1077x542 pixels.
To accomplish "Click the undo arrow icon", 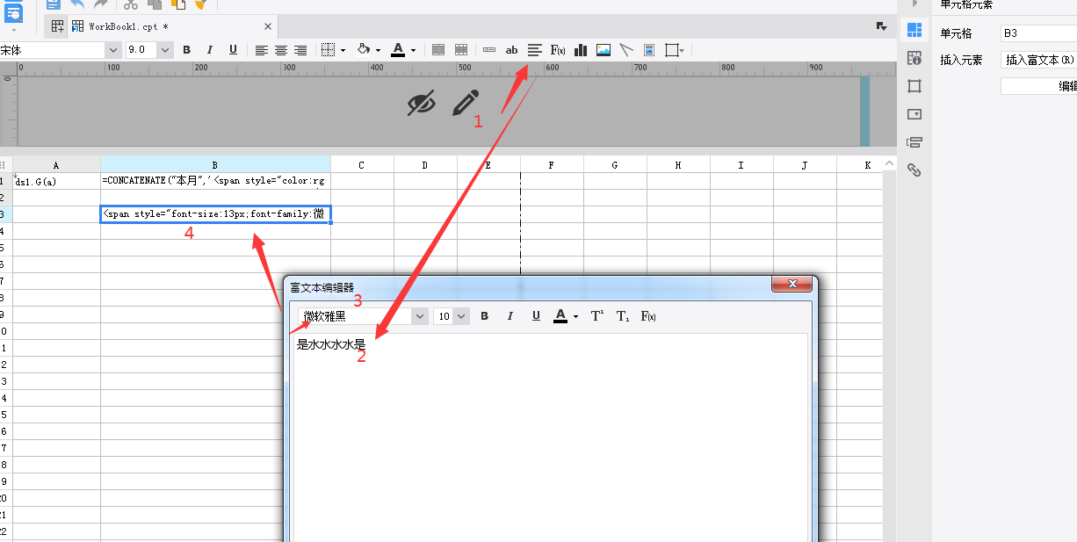I will (77, 4).
